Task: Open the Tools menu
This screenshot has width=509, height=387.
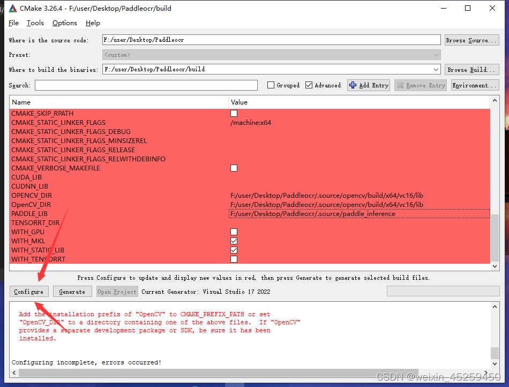Action: point(35,23)
